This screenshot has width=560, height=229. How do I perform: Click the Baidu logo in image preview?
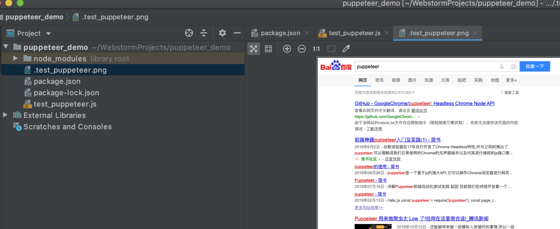click(336, 65)
